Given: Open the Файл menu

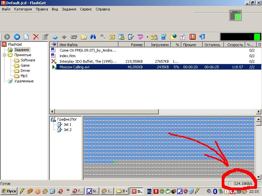Looking at the screenshot, I should pyautogui.click(x=6, y=9).
